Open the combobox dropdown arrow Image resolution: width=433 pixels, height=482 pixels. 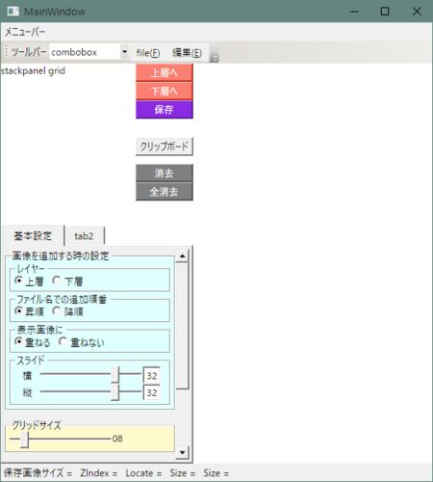click(124, 52)
